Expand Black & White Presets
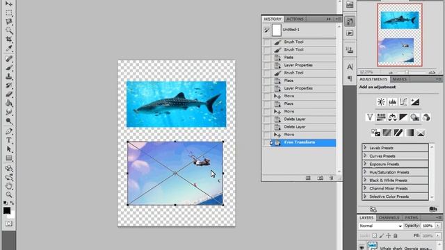Viewport: 445px width, 250px height. tap(365, 180)
